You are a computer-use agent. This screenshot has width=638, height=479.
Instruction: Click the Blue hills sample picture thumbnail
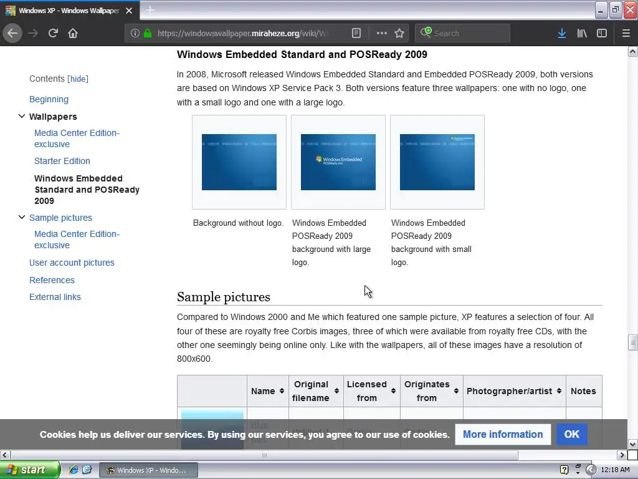point(212,430)
